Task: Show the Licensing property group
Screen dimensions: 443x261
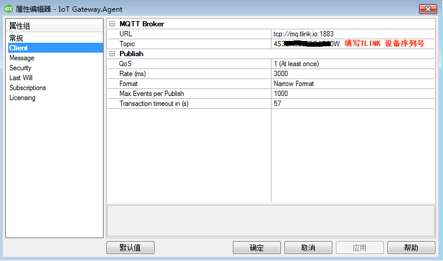Action: pos(22,98)
